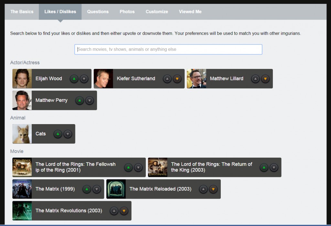Click the name 'Matthew Perry'
331x226 pixels.
coord(51,100)
